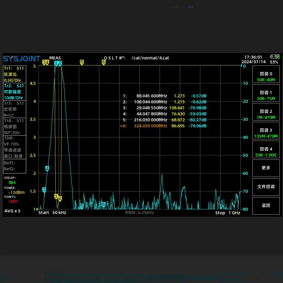The image size is (283, 283).
Task: Toggle the Tr2 S21 对数幅度 trace
Action: (x=14, y=92)
